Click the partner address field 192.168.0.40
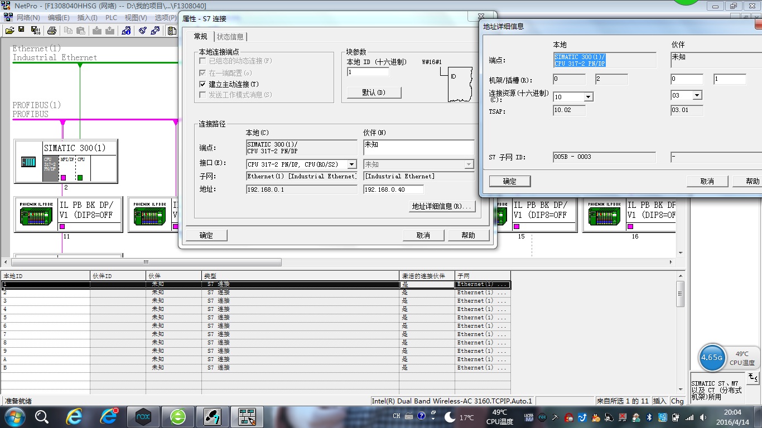This screenshot has height=428, width=762. coord(393,189)
